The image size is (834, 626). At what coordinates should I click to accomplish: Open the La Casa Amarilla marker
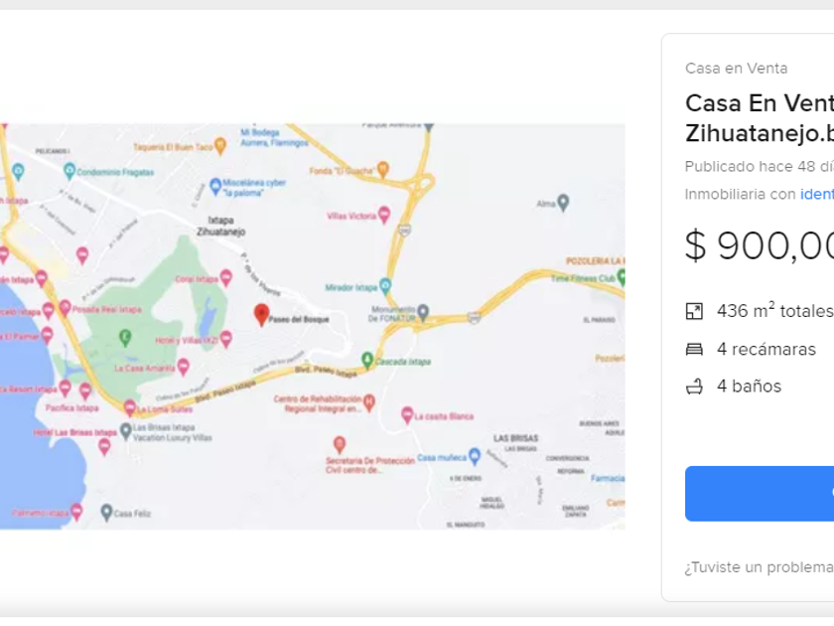tap(183, 367)
